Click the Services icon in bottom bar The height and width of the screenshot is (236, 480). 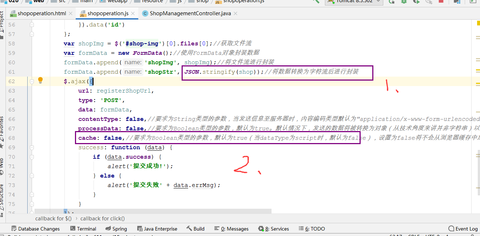point(261,229)
